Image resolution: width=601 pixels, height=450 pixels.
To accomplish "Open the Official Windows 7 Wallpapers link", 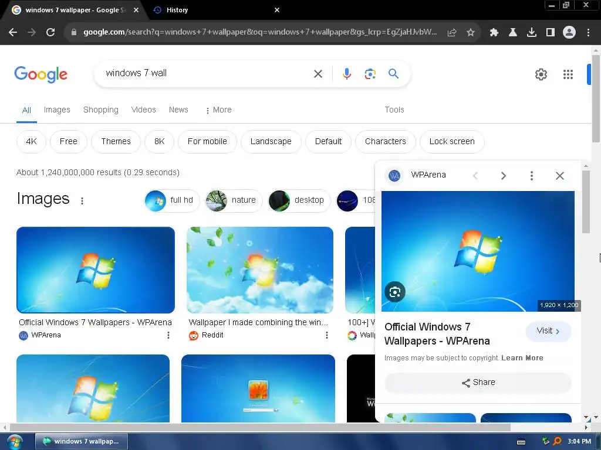I will [x=95, y=323].
